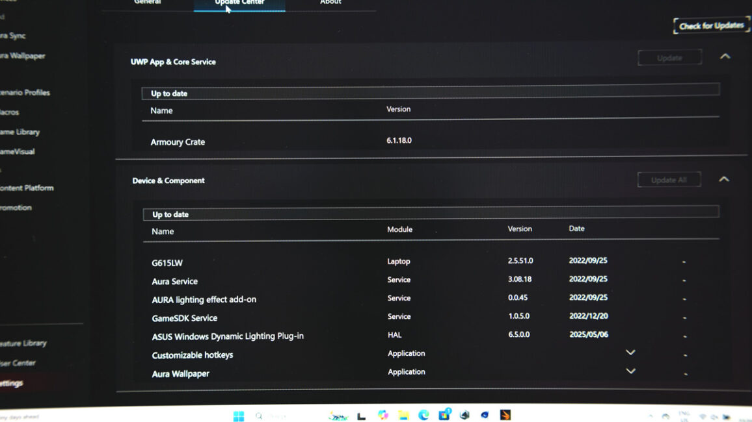The height and width of the screenshot is (422, 752).
Task: Click the L-shaped taskbar icon
Action: 362,416
